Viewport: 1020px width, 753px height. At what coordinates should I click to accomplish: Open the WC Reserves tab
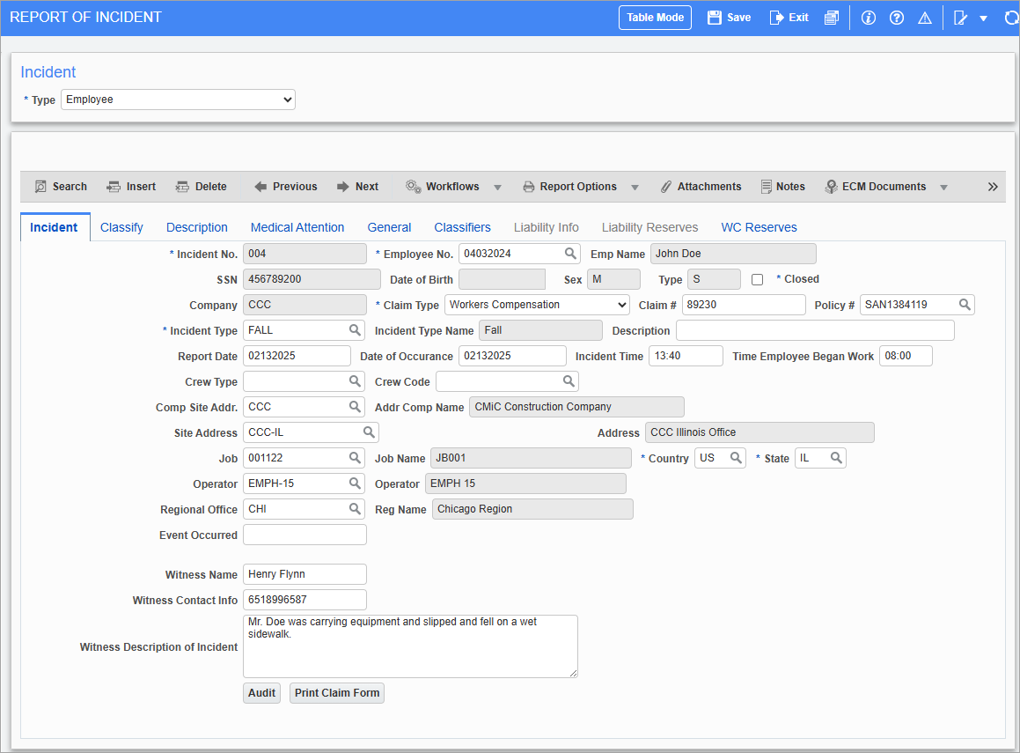click(759, 226)
